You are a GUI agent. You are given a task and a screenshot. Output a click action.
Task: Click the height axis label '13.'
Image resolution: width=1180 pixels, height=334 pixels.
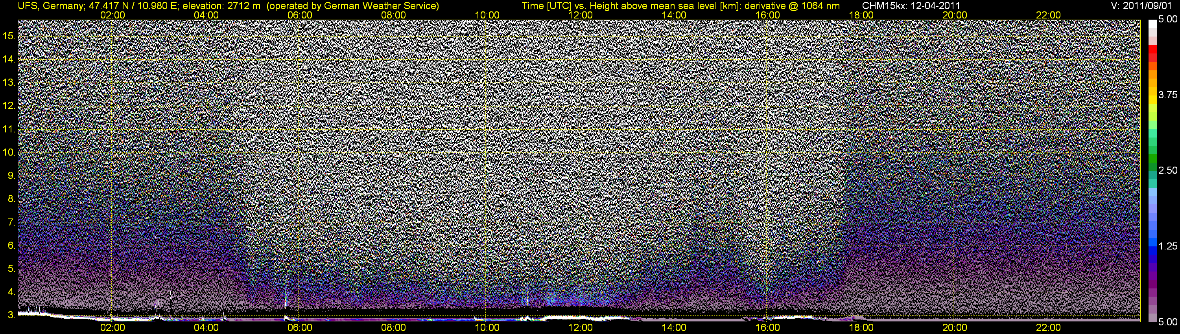click(9, 83)
